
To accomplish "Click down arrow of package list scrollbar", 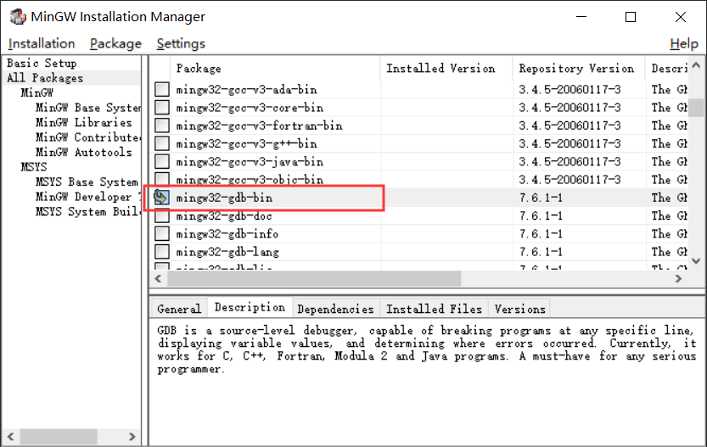I will [x=696, y=261].
